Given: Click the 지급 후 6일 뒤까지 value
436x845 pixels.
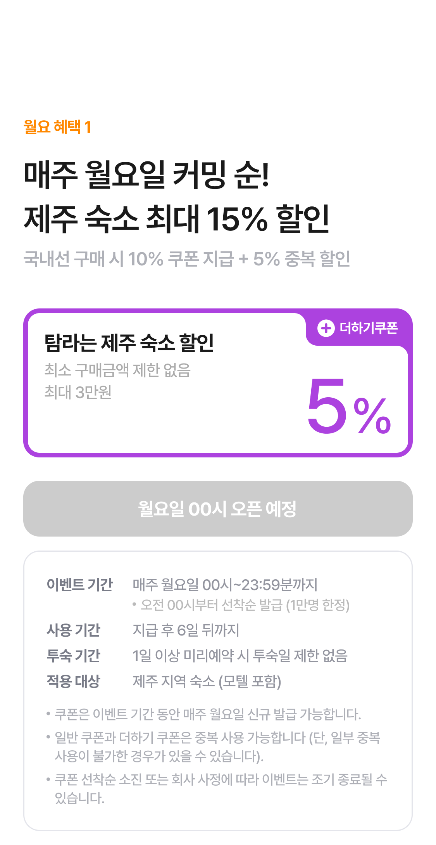Looking at the screenshot, I should point(186,630).
